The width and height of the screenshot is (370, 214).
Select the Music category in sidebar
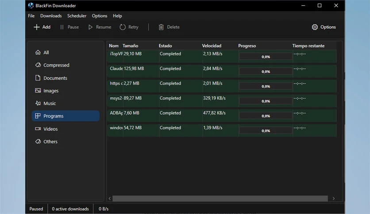pyautogui.click(x=66, y=103)
